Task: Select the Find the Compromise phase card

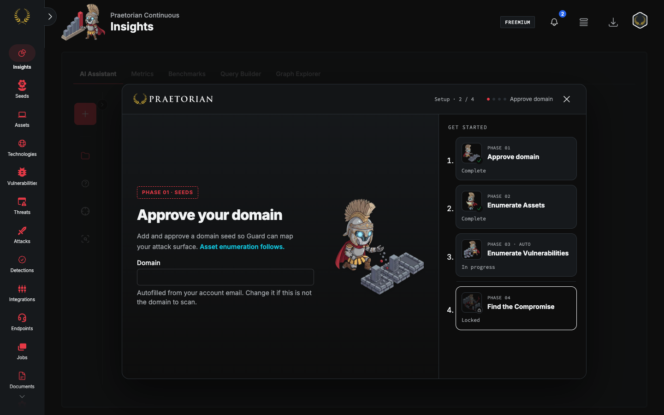Action: pyautogui.click(x=516, y=308)
